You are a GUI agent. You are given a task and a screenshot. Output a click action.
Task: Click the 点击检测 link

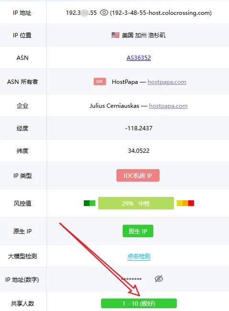click(138, 256)
